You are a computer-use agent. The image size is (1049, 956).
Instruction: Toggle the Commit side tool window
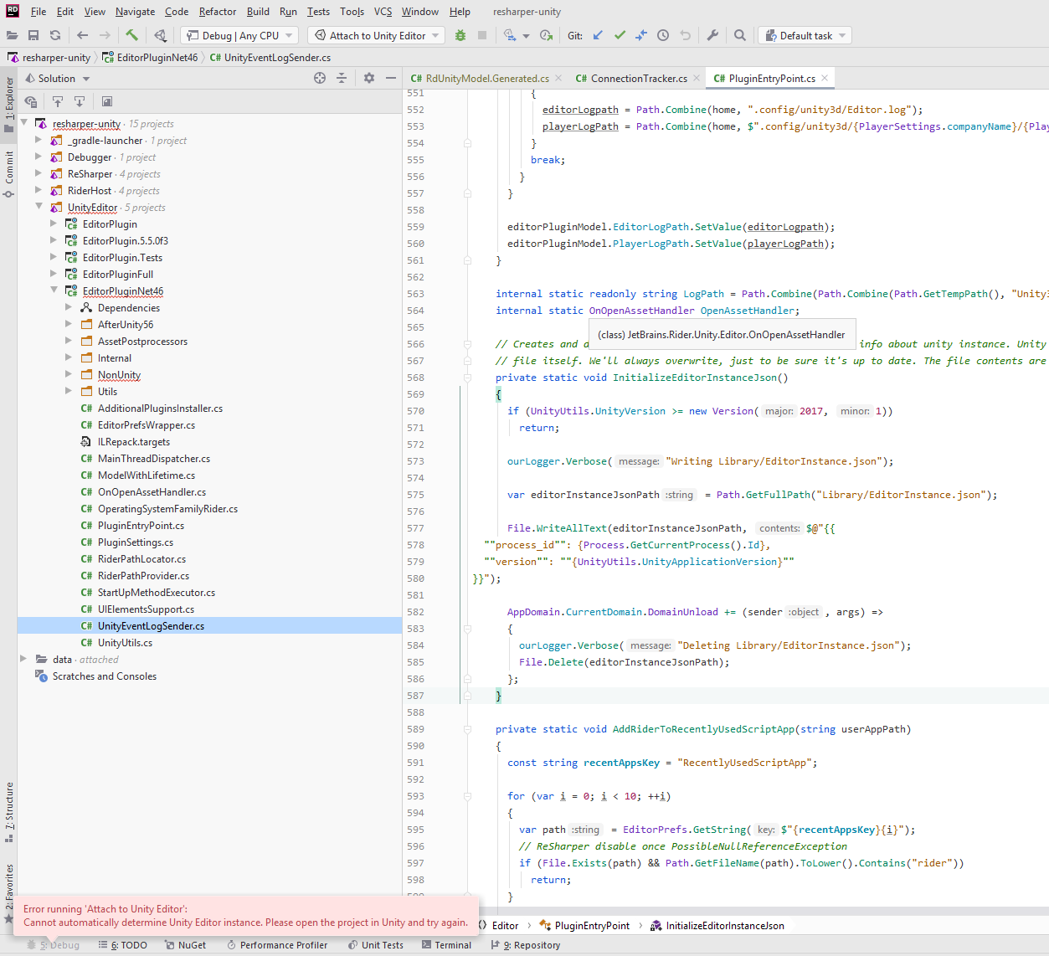click(9, 174)
